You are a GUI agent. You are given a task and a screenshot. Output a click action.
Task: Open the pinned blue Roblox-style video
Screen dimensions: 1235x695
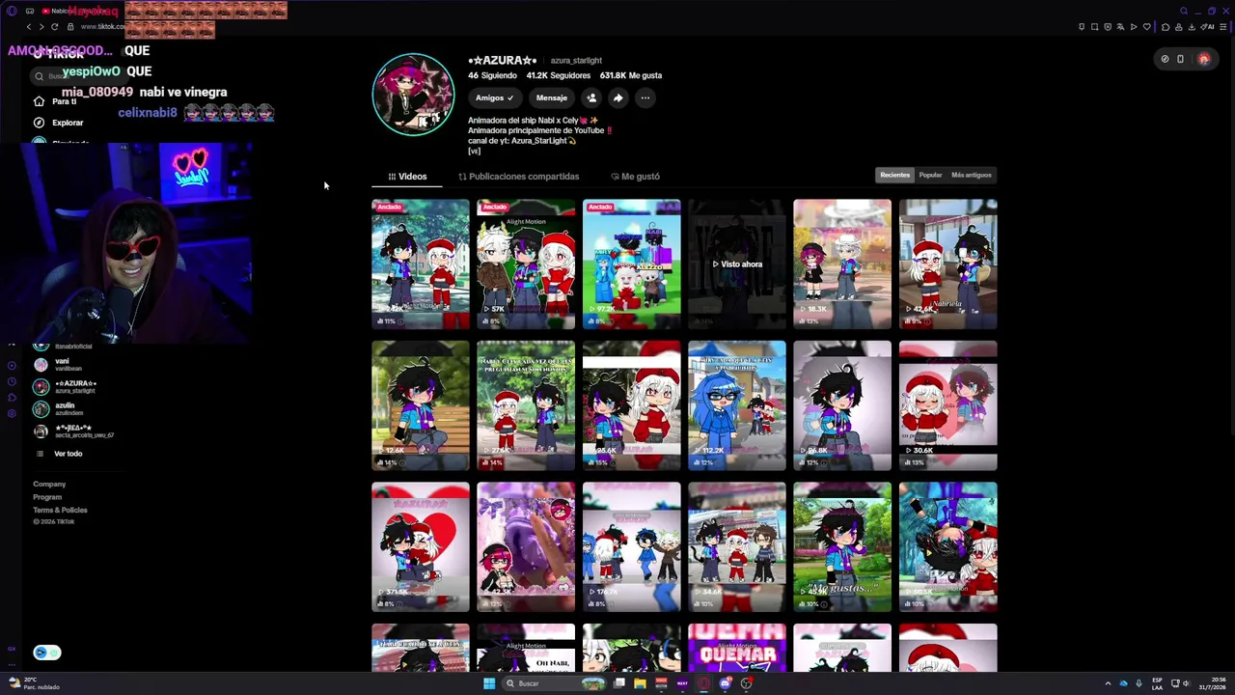coord(631,264)
